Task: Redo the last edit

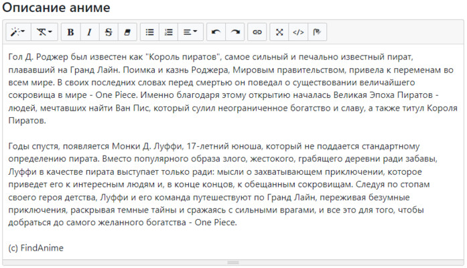Action: point(235,32)
